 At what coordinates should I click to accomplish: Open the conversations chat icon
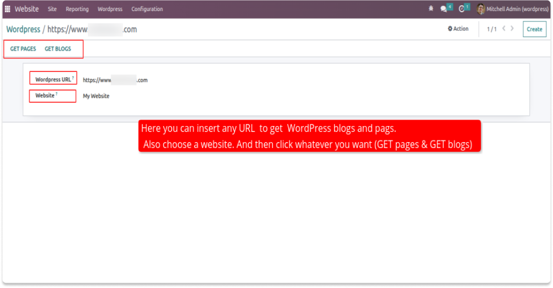[444, 9]
